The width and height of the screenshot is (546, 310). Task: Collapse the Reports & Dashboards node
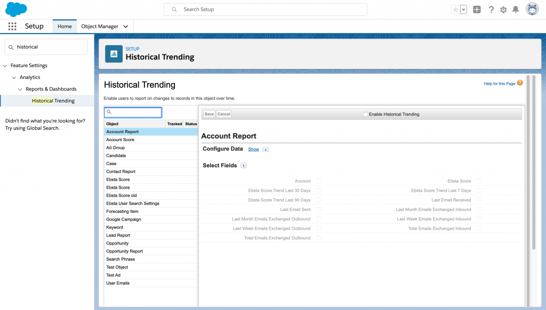(21, 89)
